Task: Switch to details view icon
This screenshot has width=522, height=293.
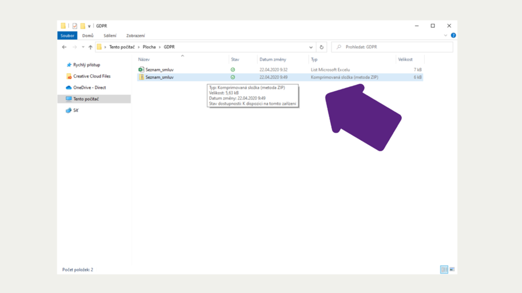Action: 444,270
